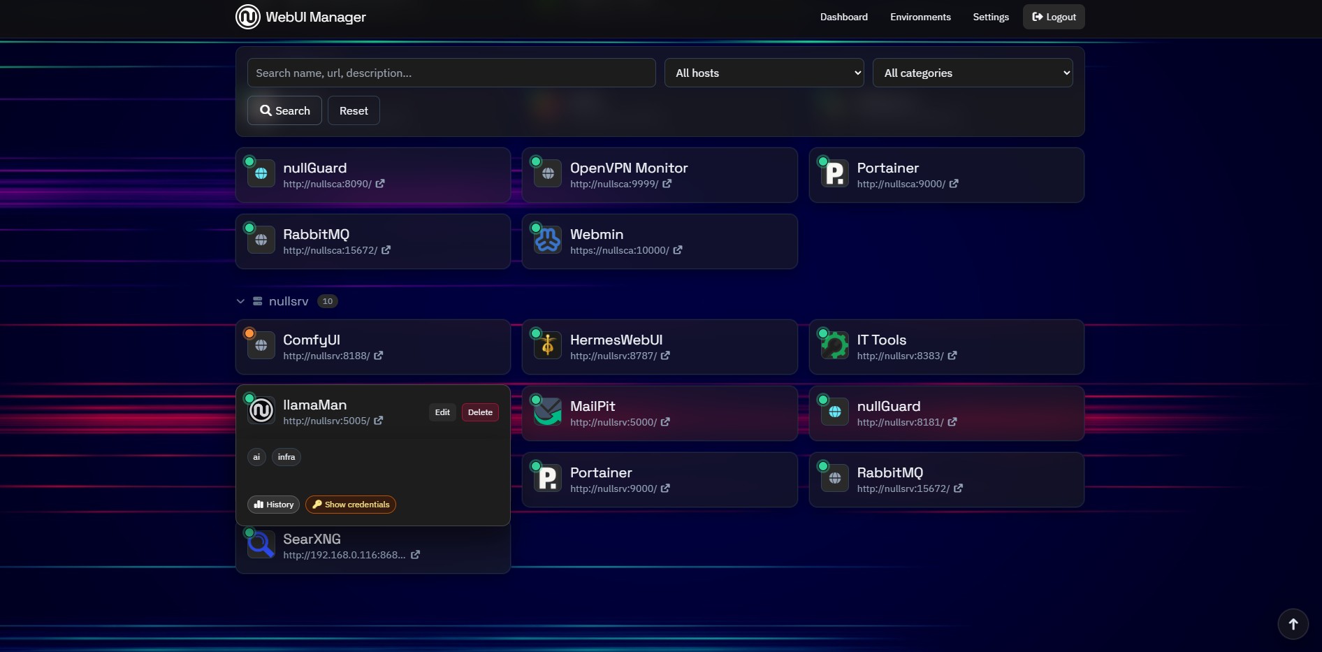The image size is (1322, 652).
Task: Open the All categories dropdown
Action: tap(973, 73)
